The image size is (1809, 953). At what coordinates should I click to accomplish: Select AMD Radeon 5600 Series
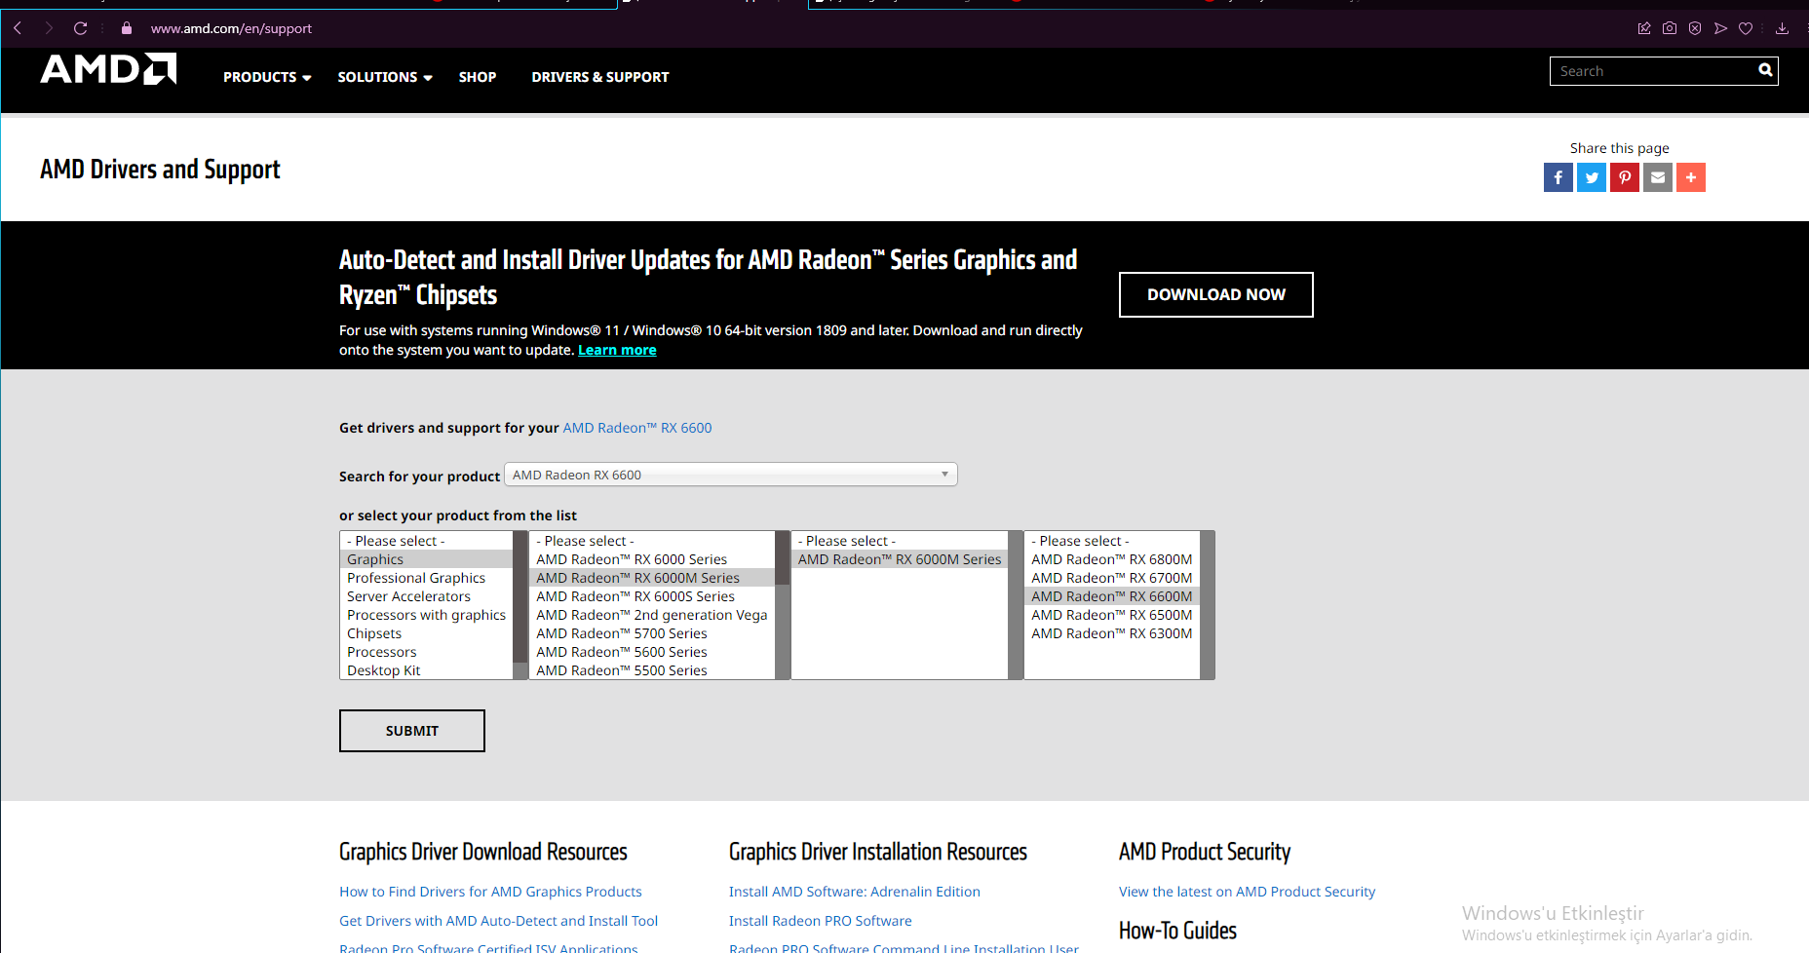tap(652, 652)
